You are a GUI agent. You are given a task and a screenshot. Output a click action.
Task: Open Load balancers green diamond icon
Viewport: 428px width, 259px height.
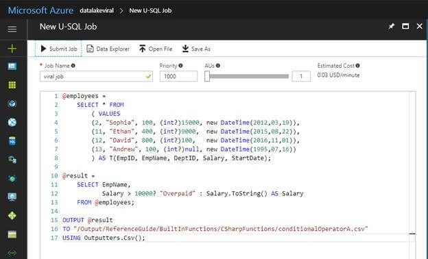coord(12,216)
